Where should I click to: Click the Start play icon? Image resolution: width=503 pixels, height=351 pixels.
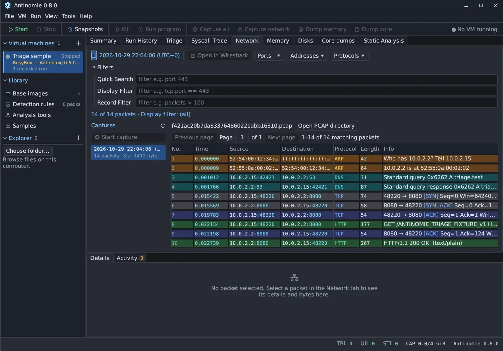click(x=11, y=29)
